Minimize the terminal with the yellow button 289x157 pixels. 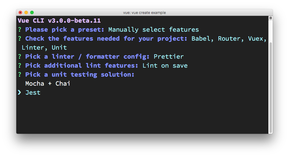(x=26, y=12)
